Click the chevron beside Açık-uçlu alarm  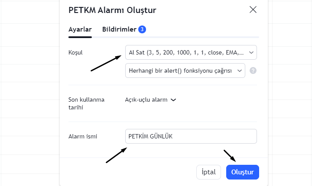(173, 100)
